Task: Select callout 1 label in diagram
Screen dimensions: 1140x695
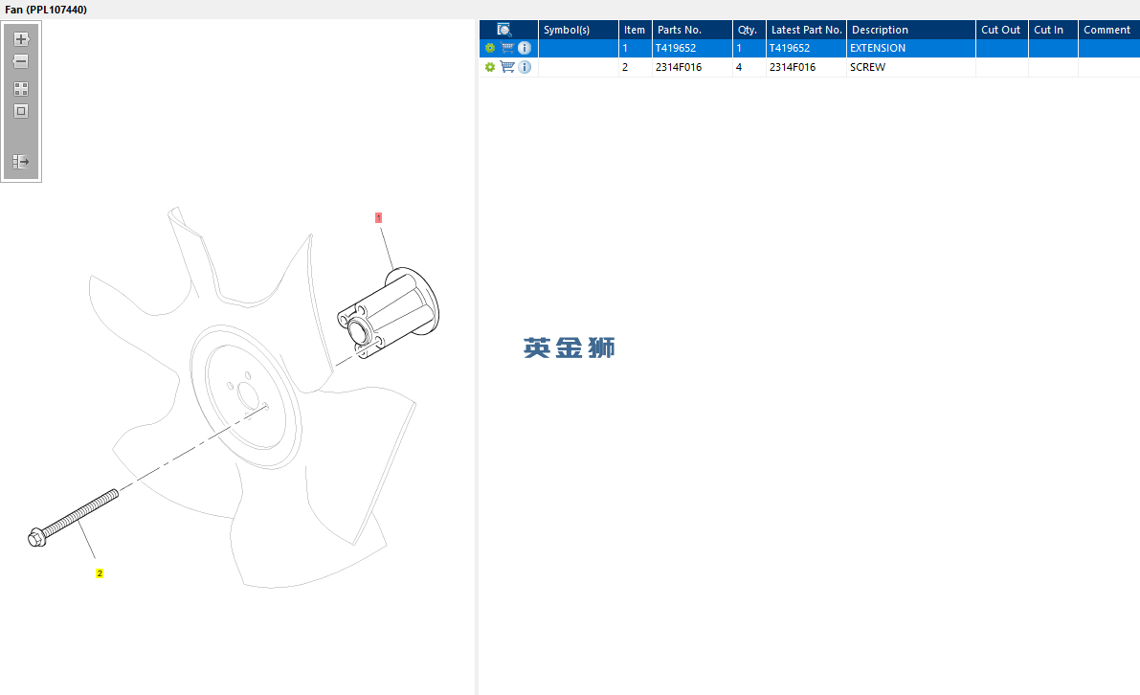Action: (x=378, y=217)
